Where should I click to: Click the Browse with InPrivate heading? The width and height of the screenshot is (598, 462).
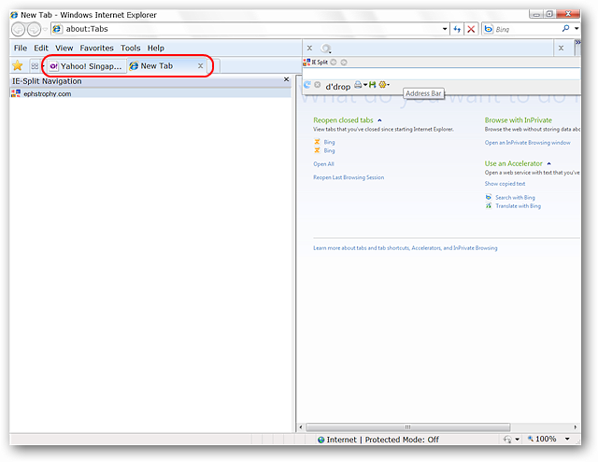[519, 120]
